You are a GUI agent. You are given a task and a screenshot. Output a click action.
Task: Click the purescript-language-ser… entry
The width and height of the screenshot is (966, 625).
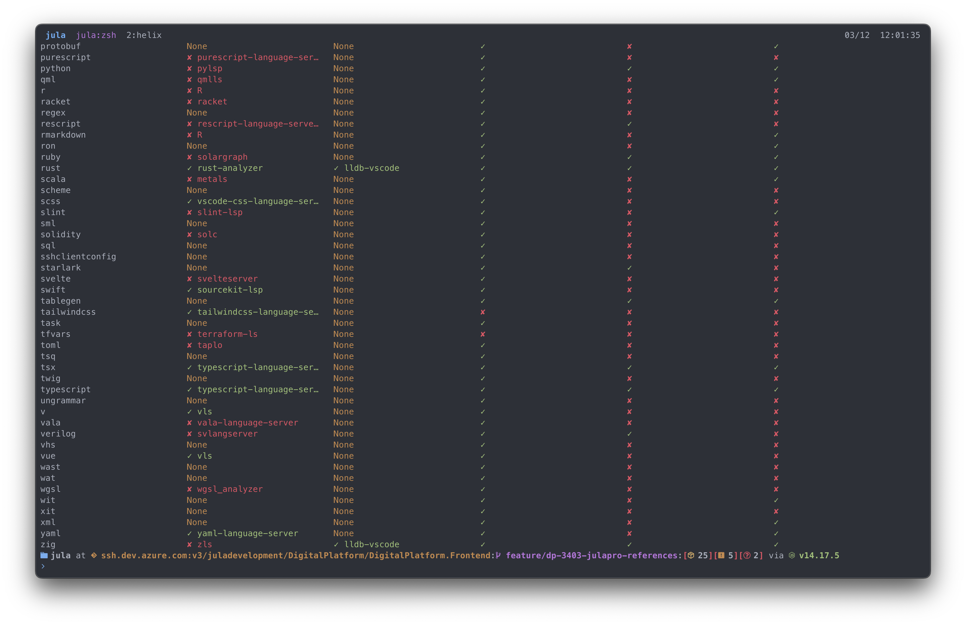pos(258,58)
